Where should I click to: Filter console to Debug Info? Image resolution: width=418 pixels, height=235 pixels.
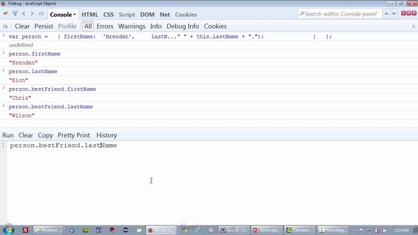pos(183,26)
